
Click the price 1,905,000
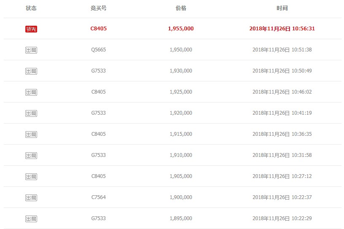(181, 176)
